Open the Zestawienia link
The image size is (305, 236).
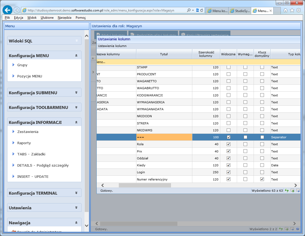pyautogui.click(x=28, y=132)
